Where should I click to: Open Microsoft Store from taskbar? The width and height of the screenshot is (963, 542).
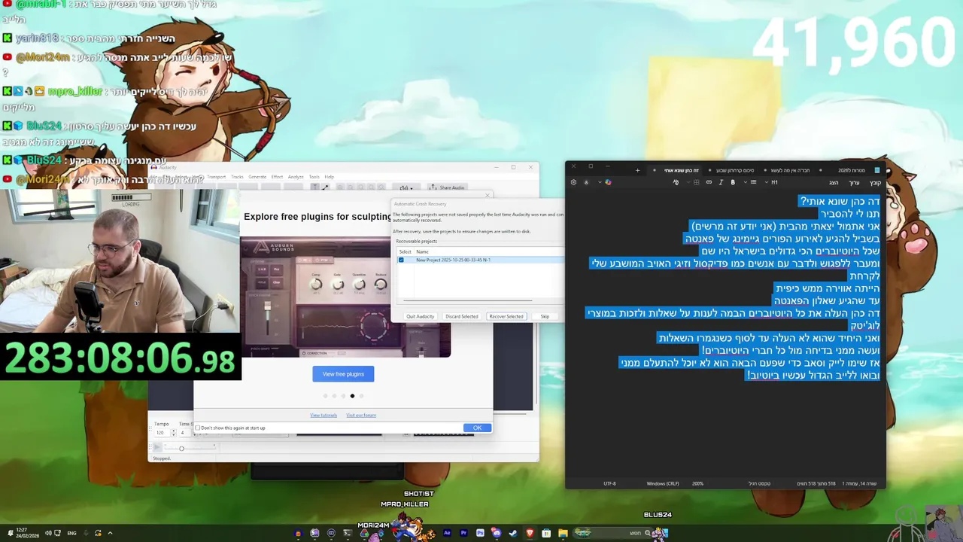tap(546, 533)
